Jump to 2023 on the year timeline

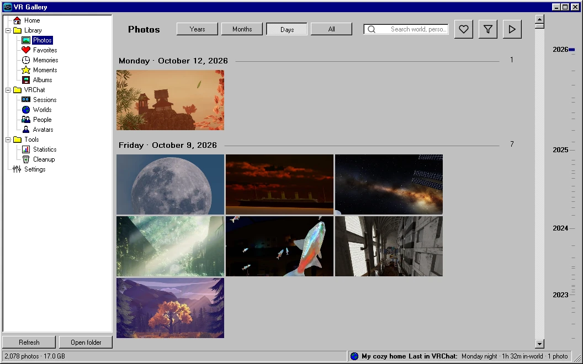coord(560,295)
